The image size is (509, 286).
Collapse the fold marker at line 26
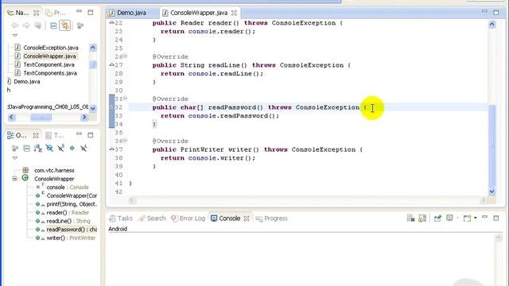(x=125, y=56)
